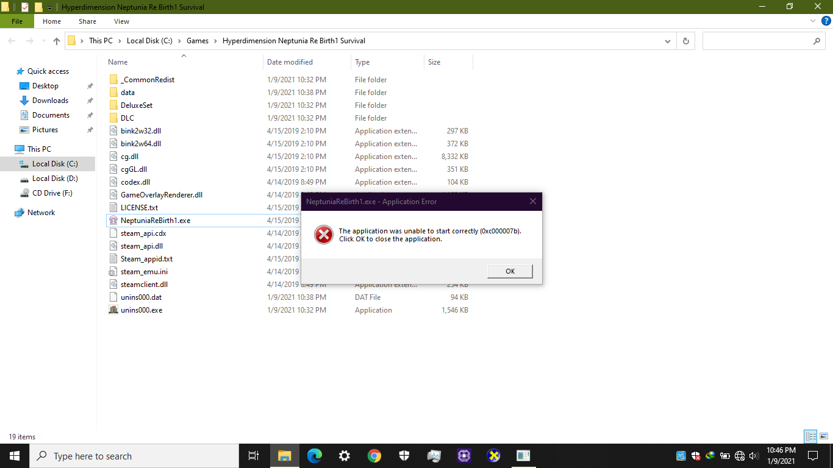Click the Forward navigation arrow
833x468 pixels.
coord(29,41)
